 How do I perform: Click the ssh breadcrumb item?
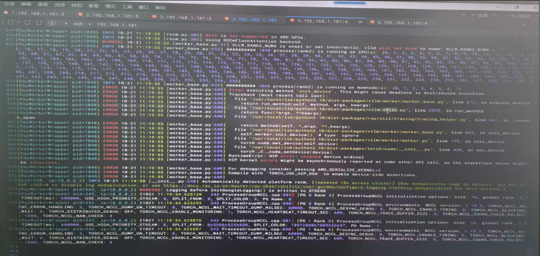[x=78, y=24]
